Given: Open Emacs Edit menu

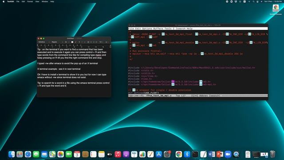Looking at the screenshot, I should pyautogui.click(x=138, y=28).
